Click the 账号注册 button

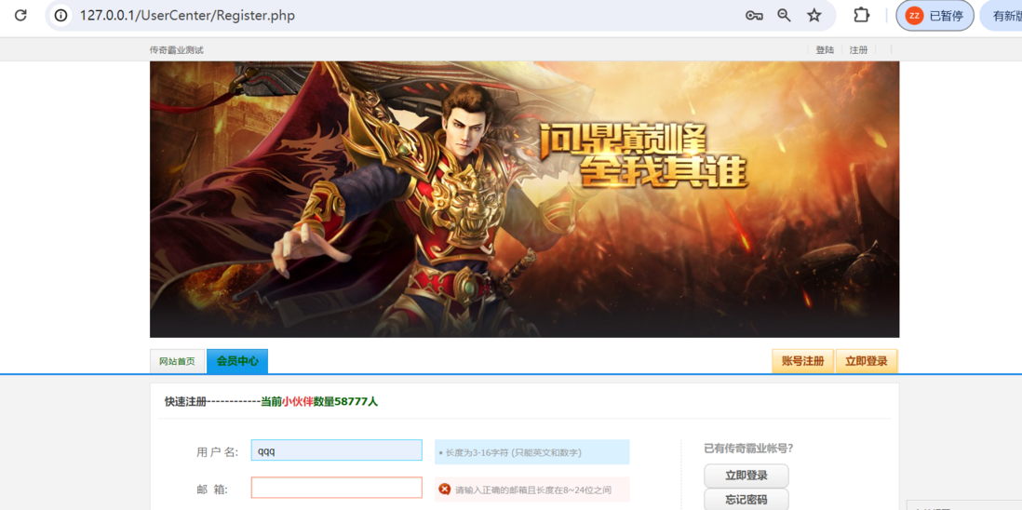click(x=802, y=361)
